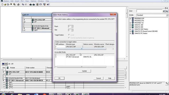This screenshot has width=169, height=95.
Task: Open the Profile Standard dropdown
Action: coord(167,15)
